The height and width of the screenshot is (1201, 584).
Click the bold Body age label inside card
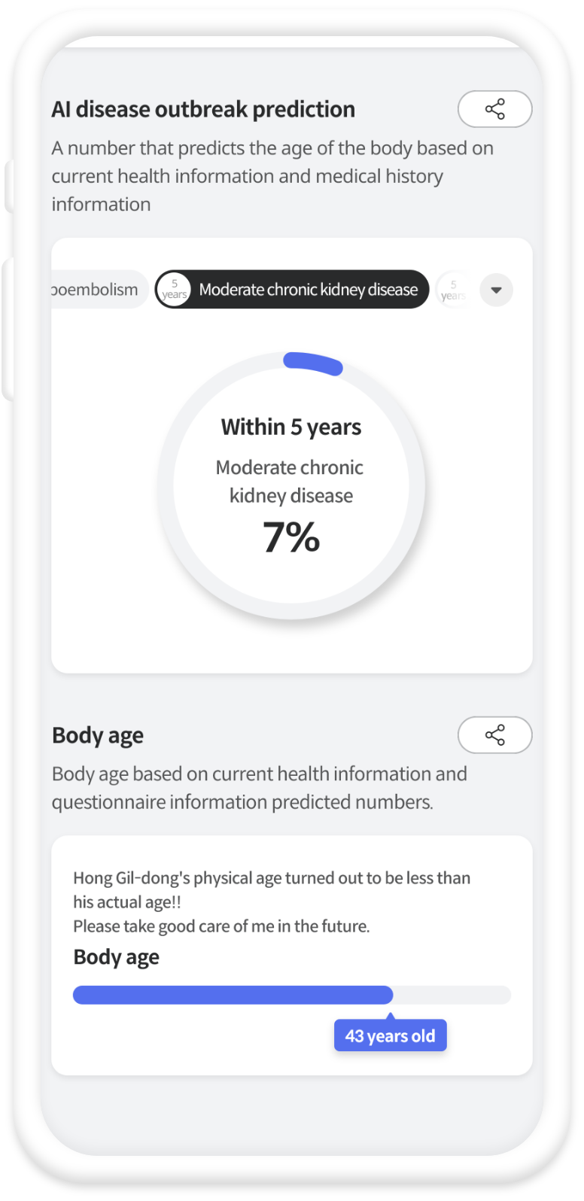(x=116, y=957)
